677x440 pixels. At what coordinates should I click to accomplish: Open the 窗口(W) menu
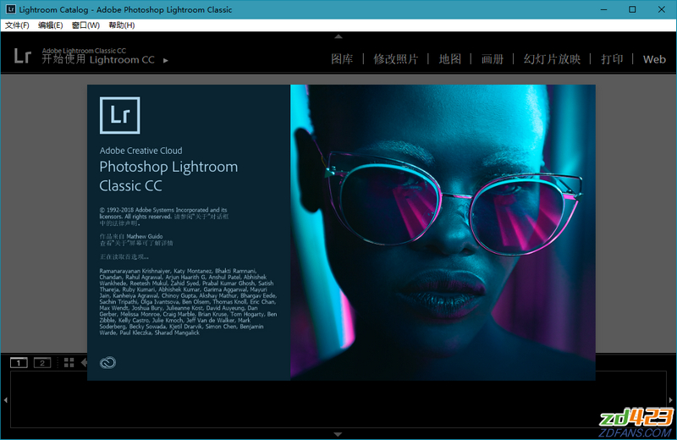pos(85,25)
